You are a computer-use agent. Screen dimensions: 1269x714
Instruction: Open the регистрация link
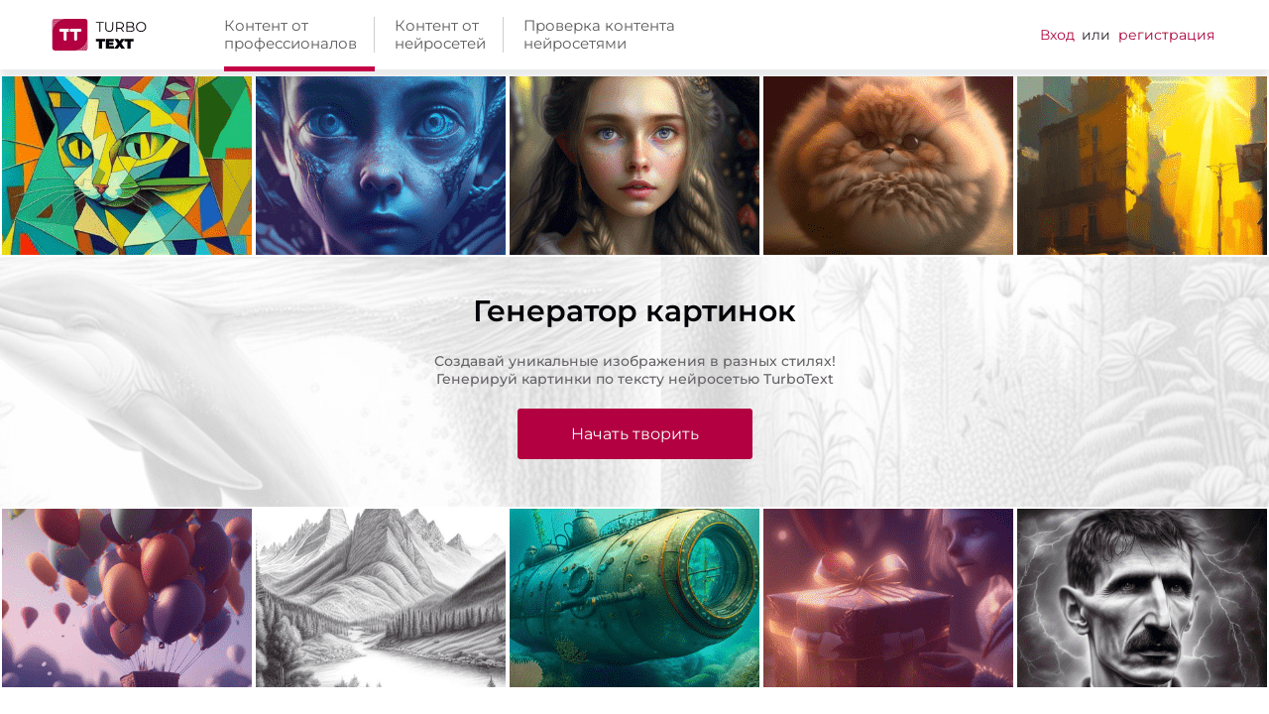[1166, 35]
